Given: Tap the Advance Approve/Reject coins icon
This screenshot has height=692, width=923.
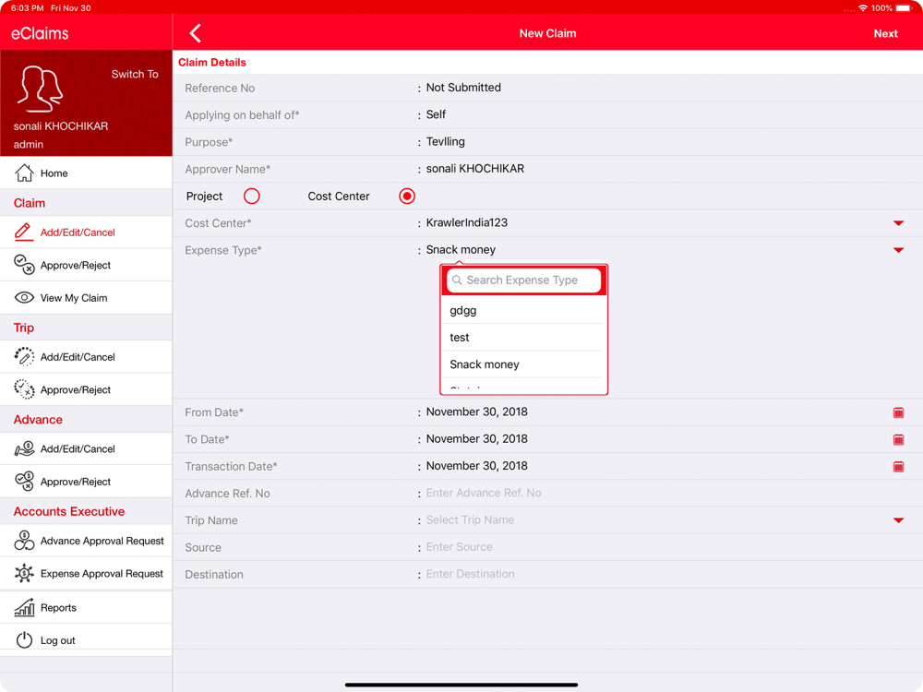Looking at the screenshot, I should [x=24, y=482].
